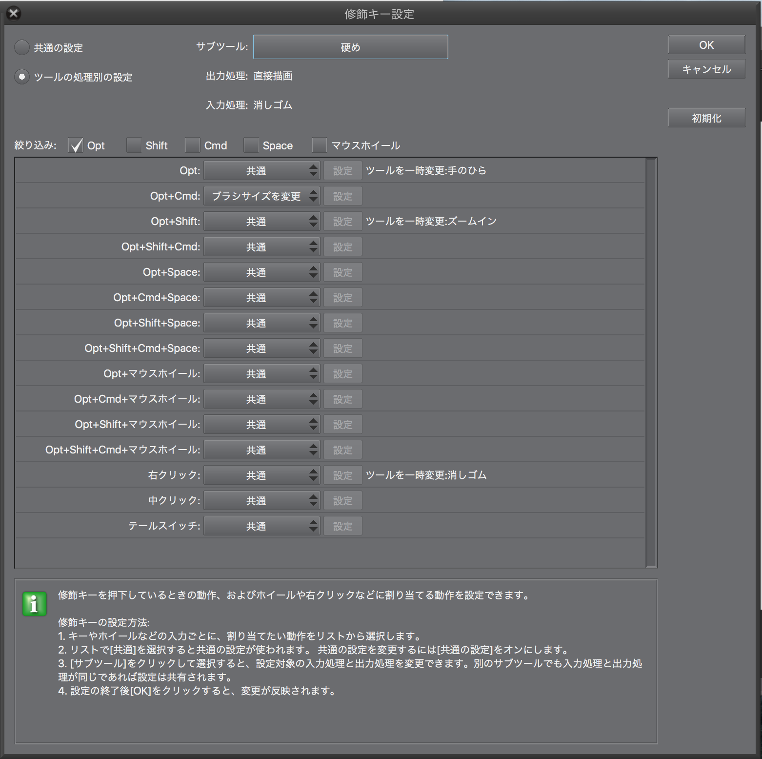Click the 出力処理: 直接描画 text
The height and width of the screenshot is (759, 762).
pos(249,76)
